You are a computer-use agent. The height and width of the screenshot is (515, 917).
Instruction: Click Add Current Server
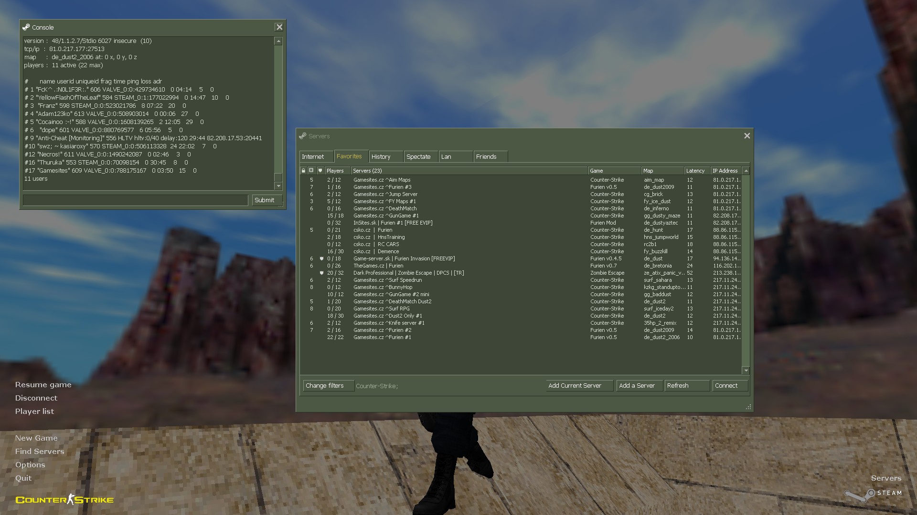click(x=579, y=385)
